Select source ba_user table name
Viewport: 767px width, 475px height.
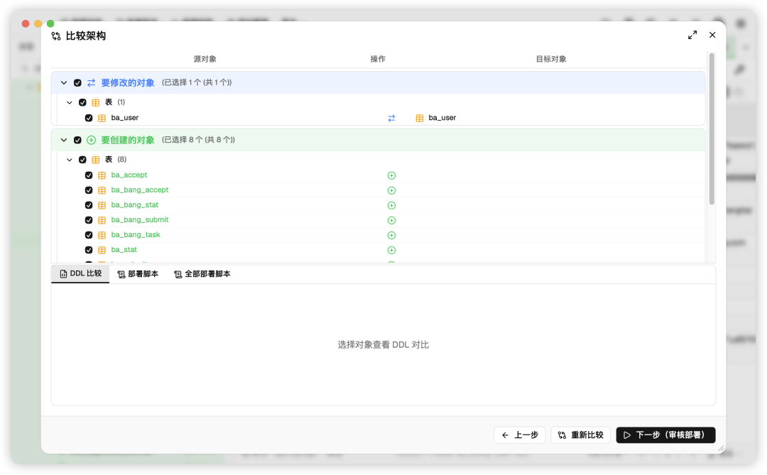pyautogui.click(x=125, y=117)
